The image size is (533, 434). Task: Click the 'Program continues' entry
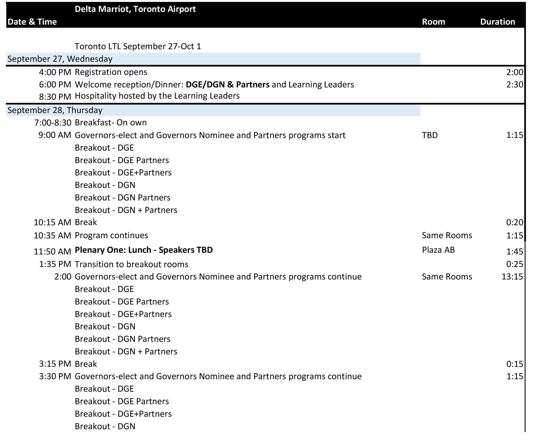111,235
